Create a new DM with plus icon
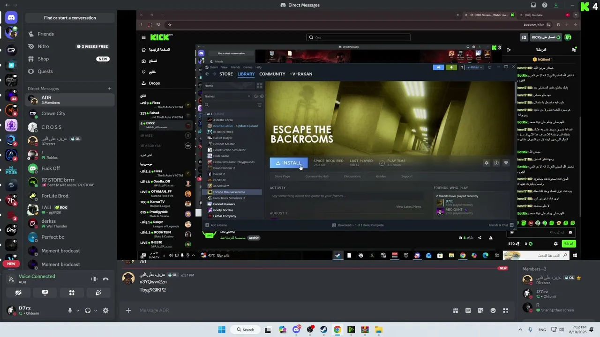 point(110,88)
